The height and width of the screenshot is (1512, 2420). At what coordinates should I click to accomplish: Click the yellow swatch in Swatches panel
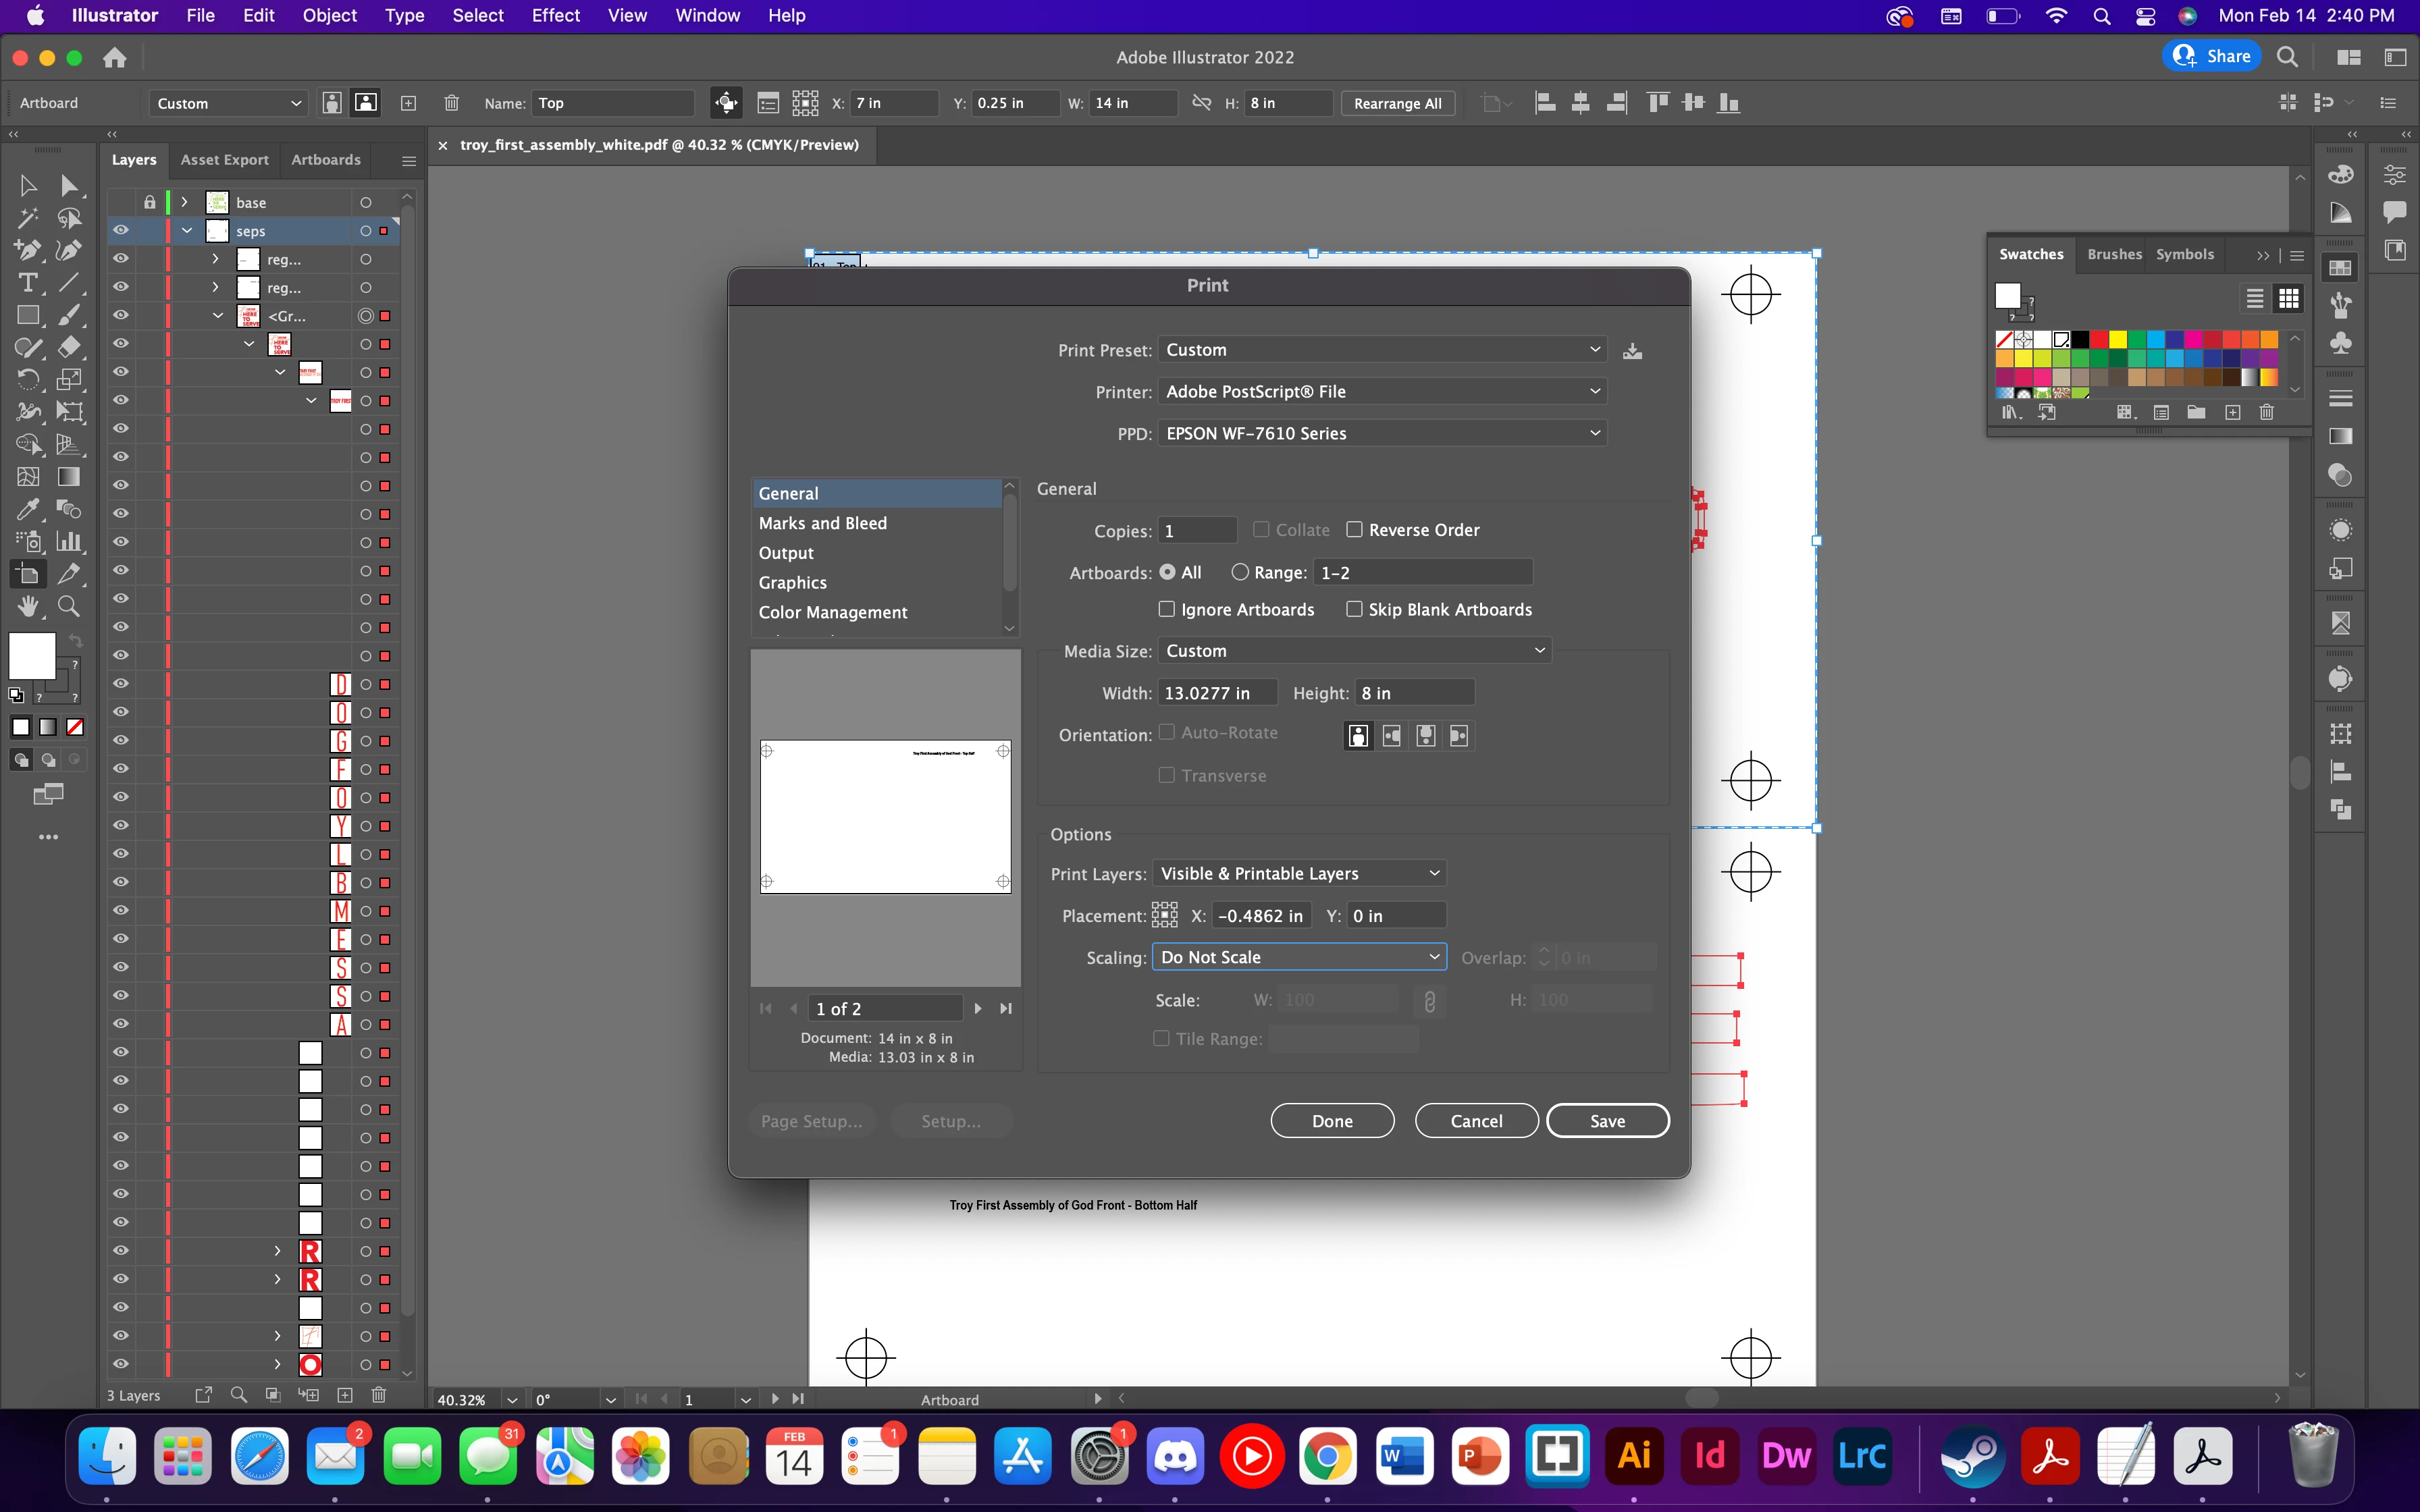[x=2117, y=340]
